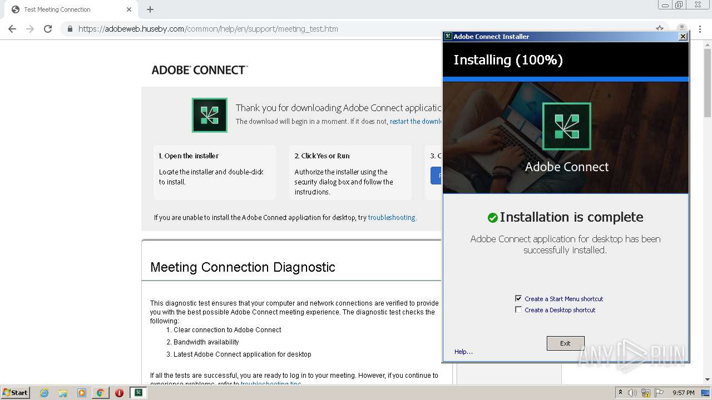
Task: Uncheck Create a Start Menu shortcut
Action: (518, 298)
